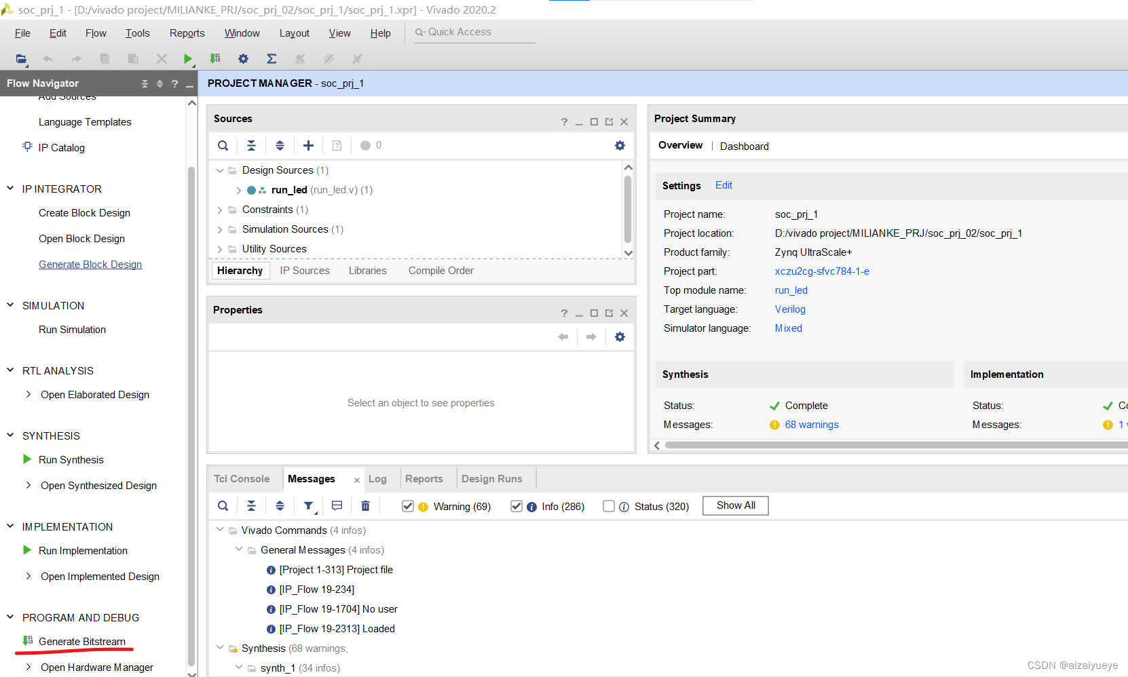Toggle Warning (69) messages checkbox

pyautogui.click(x=408, y=506)
